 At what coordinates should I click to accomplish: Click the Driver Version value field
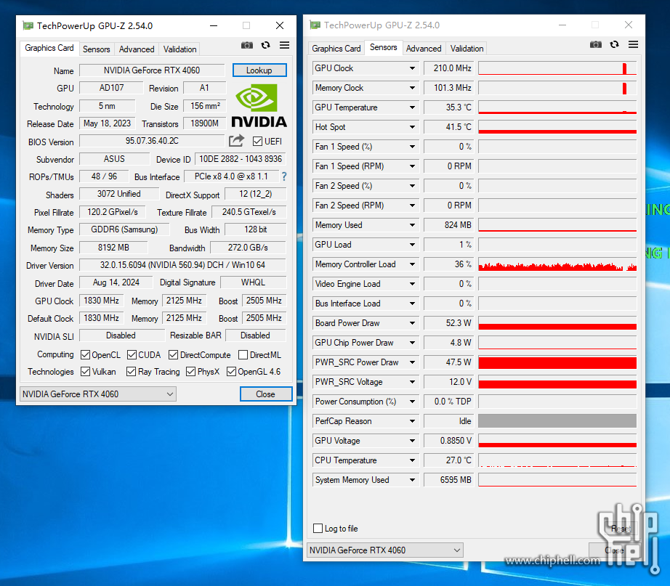pos(183,265)
